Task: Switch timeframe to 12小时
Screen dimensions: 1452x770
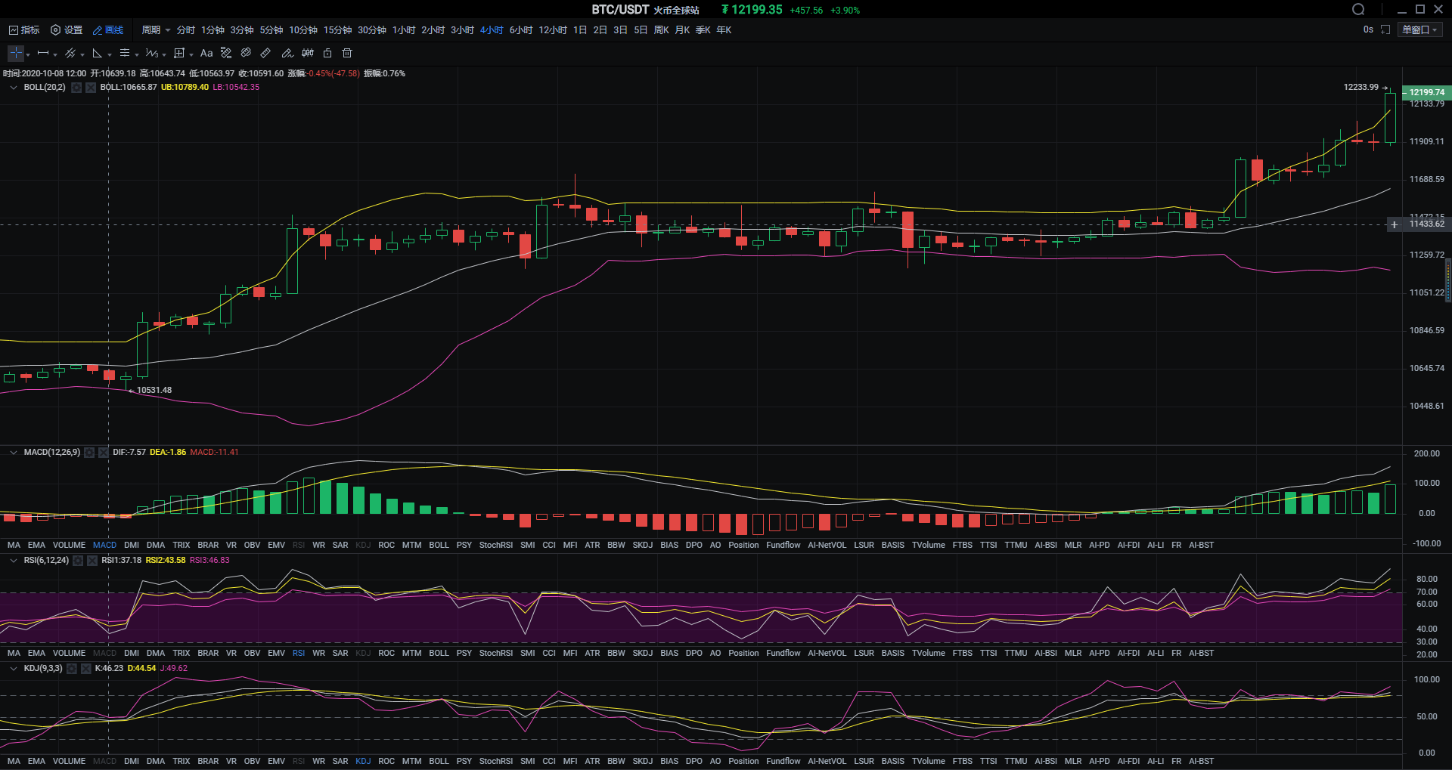Action: [553, 30]
